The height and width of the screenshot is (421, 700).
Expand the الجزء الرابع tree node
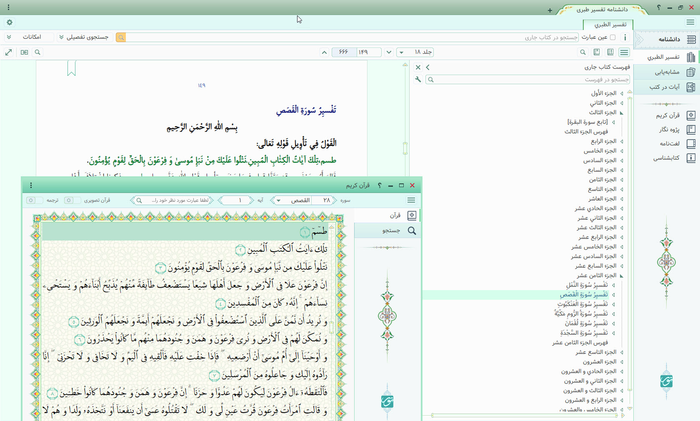click(x=622, y=141)
